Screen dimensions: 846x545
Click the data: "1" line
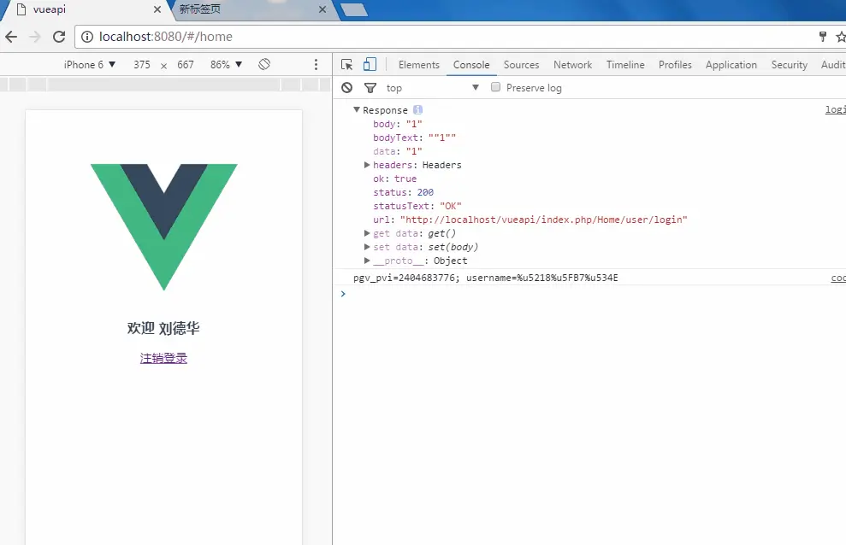pos(398,151)
